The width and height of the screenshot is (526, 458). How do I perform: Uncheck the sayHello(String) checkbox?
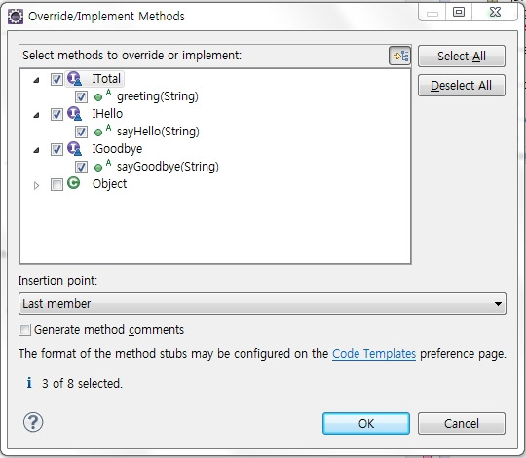point(81,133)
